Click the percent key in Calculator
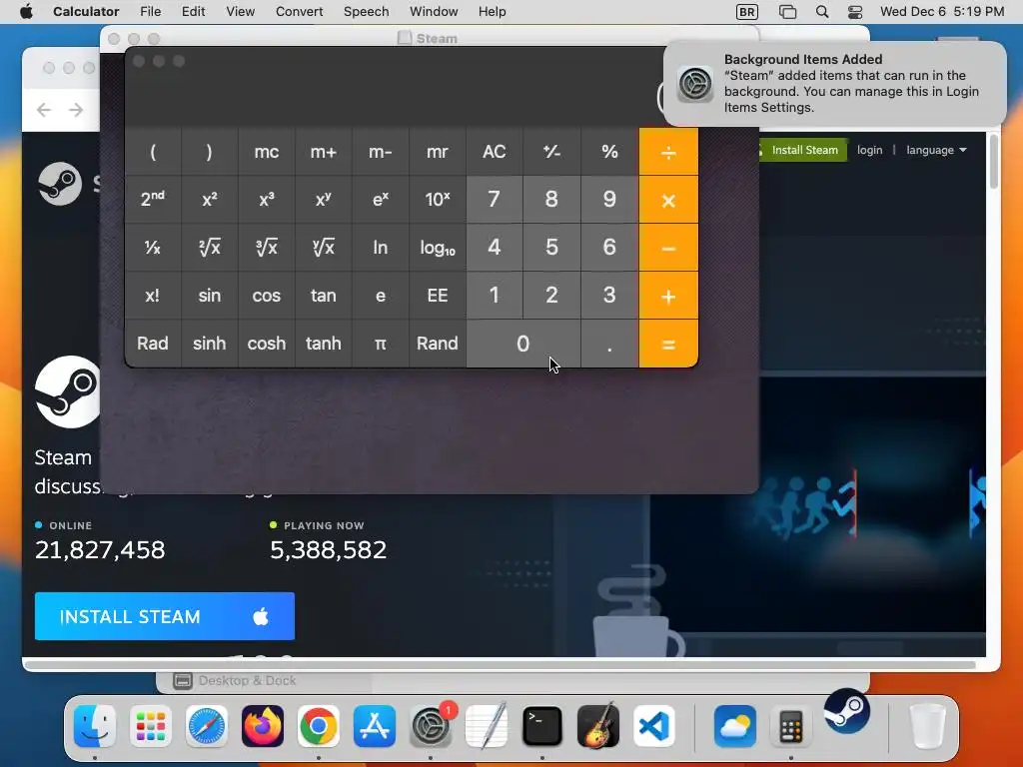 [609, 152]
